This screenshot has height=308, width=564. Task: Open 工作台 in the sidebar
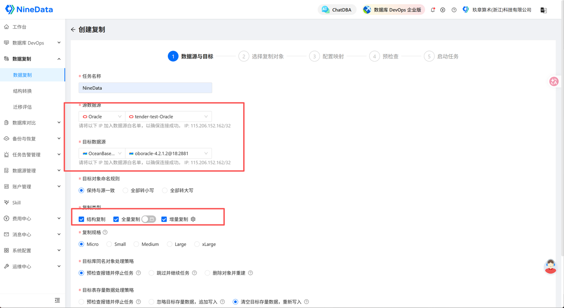[x=33, y=27]
